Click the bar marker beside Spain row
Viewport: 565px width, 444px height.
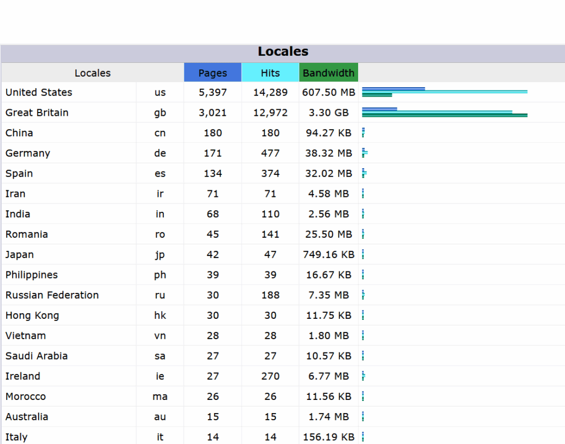pos(363,173)
